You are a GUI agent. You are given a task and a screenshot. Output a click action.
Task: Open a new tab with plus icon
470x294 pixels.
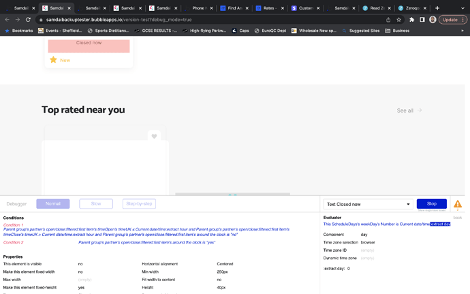[x=437, y=8]
